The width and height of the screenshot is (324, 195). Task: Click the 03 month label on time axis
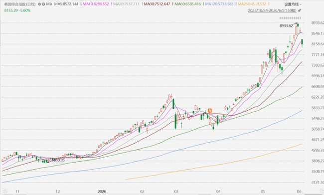176,192
